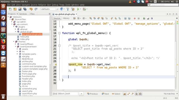Image resolution: width=179 pixels, height=100 pixels.
Task: Open Firefox from the Ubuntu dock
Action: pyautogui.click(x=3, y=41)
